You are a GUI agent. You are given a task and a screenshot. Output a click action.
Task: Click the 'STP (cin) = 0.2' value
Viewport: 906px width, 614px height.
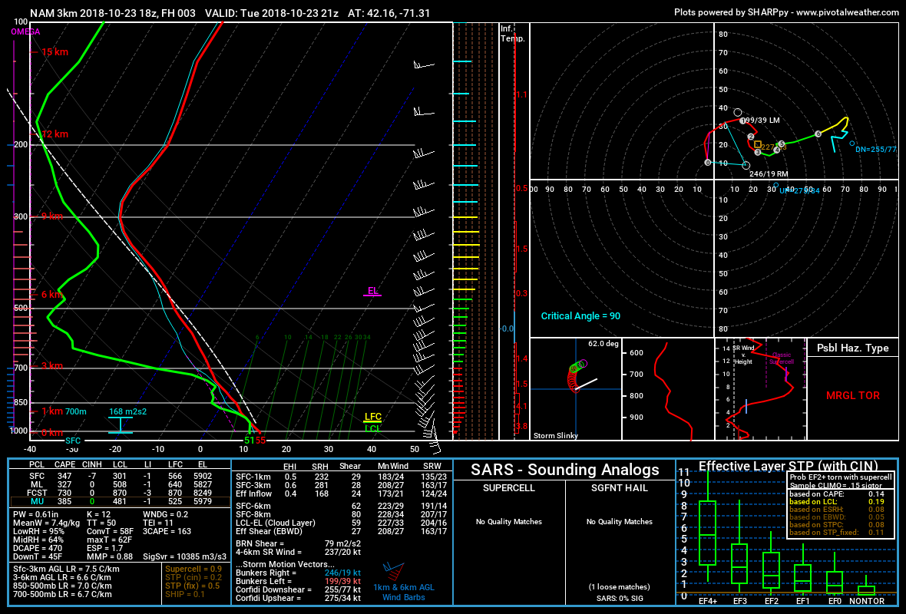tap(193, 577)
